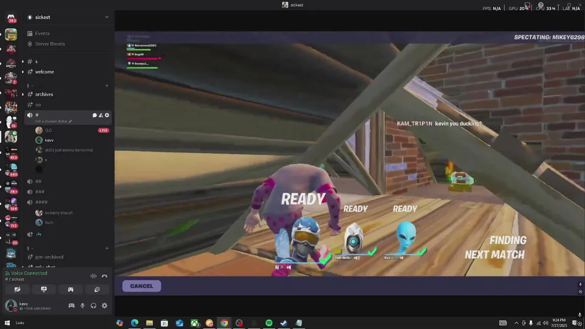This screenshot has height=329, width=585.
Task: Open the server icon with 113 badge
Action: pyautogui.click(x=11, y=221)
